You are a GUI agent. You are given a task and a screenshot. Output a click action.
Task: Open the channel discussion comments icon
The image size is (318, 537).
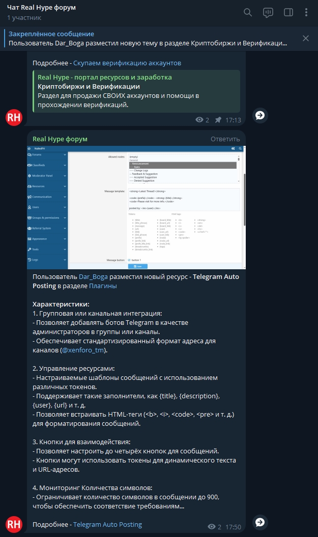point(268,12)
